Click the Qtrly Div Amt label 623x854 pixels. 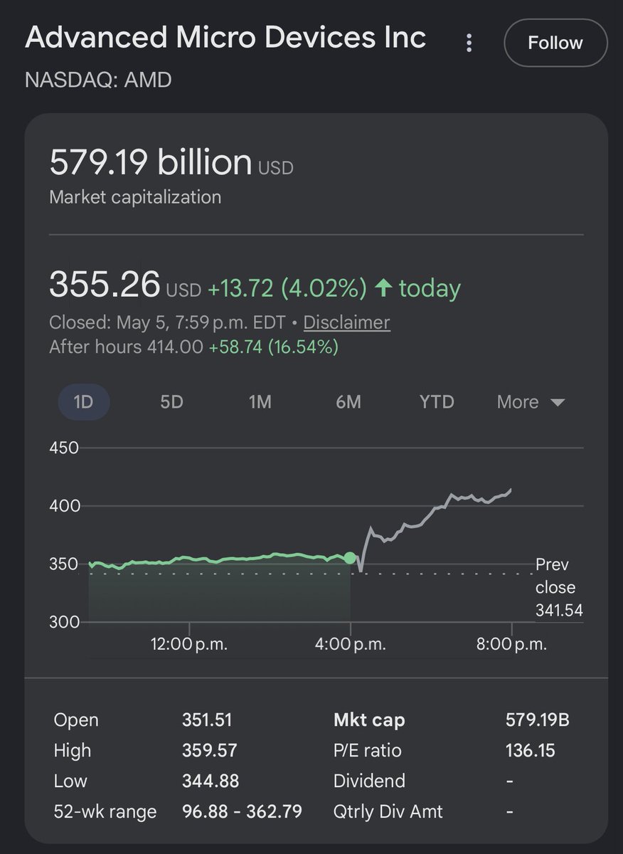point(388,811)
